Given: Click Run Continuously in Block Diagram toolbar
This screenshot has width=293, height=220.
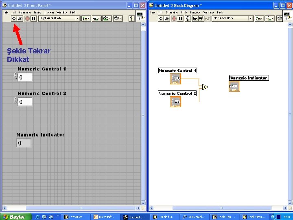Looking at the screenshot, I should click(x=167, y=18).
